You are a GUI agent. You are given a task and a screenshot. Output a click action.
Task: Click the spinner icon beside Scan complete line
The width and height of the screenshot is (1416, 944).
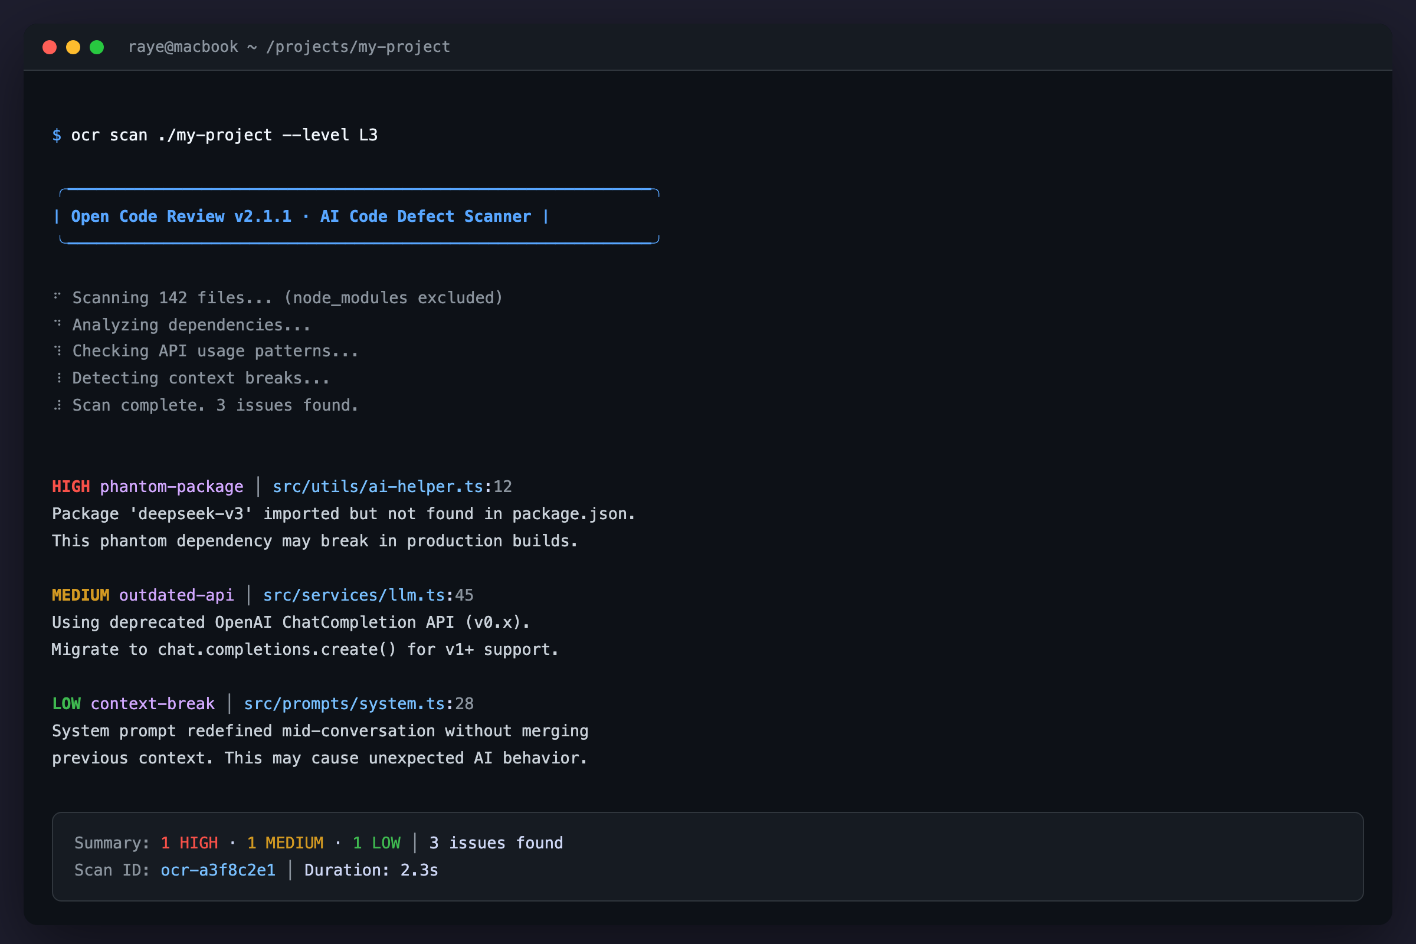[58, 405]
